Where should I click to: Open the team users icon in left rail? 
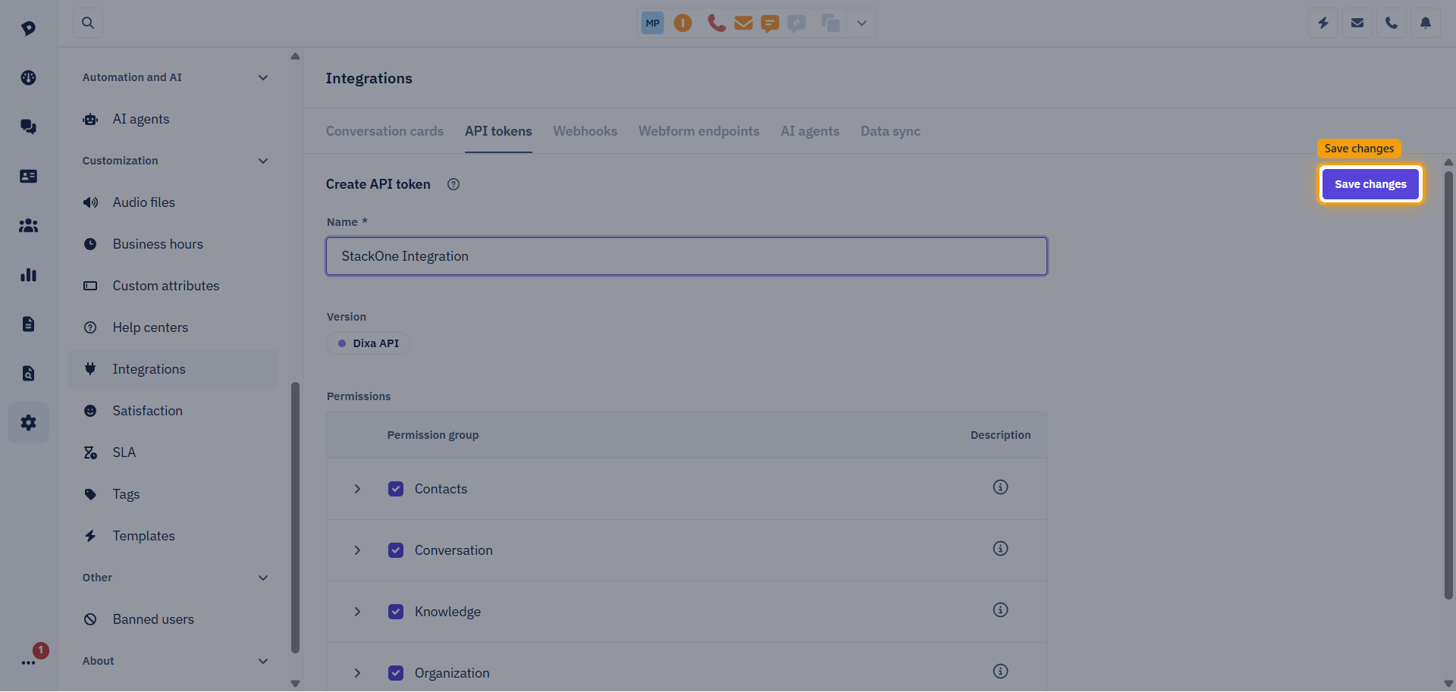pyautogui.click(x=28, y=225)
